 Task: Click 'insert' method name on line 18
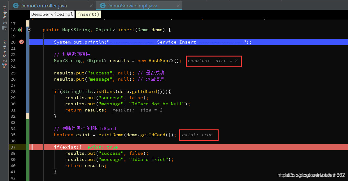[x=126, y=30]
